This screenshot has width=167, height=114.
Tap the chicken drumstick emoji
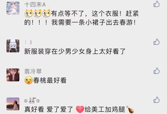point(130,109)
